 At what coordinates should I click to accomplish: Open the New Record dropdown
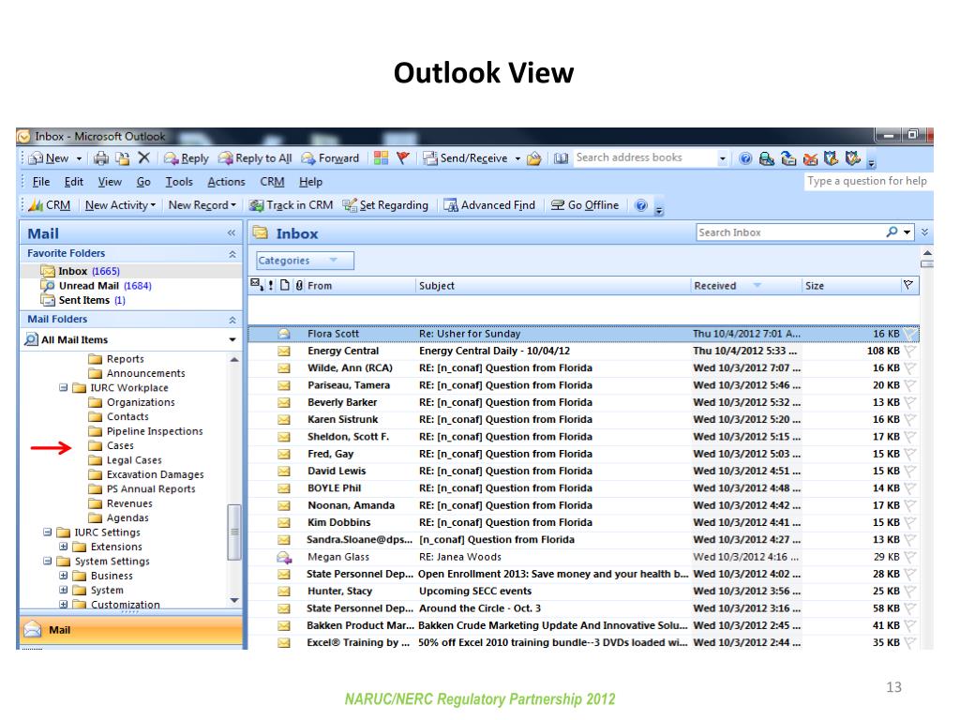coord(202,205)
